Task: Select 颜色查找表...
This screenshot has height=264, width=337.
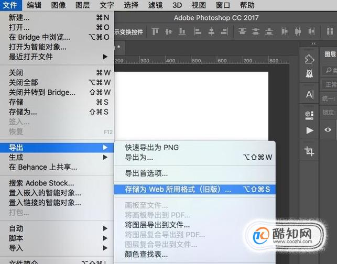Action: click(195, 255)
